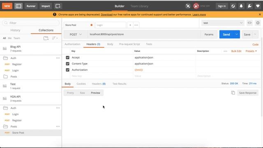Select the Me collections filter
263x148 pixels.
click(x=10, y=38)
